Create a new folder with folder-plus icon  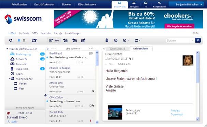click(x=34, y=40)
